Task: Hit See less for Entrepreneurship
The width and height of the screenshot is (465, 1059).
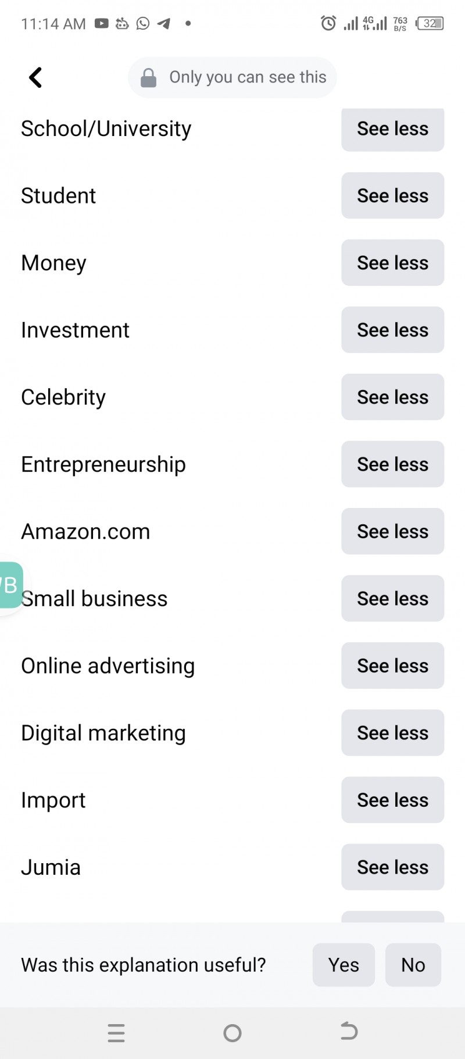Action: coord(392,464)
